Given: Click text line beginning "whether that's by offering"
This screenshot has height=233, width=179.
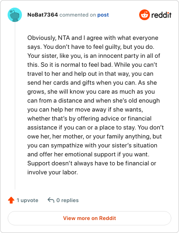Looking at the screenshot, I should [89, 118].
